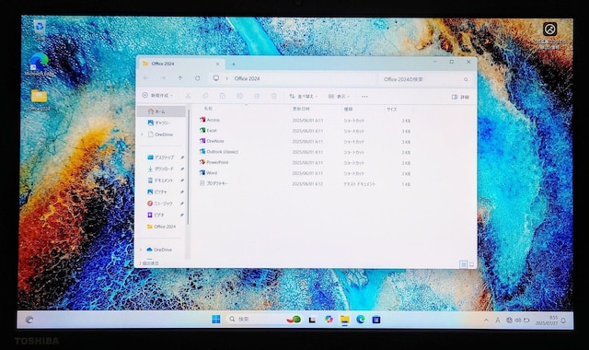Click the PC icon in address bar

tap(216, 77)
